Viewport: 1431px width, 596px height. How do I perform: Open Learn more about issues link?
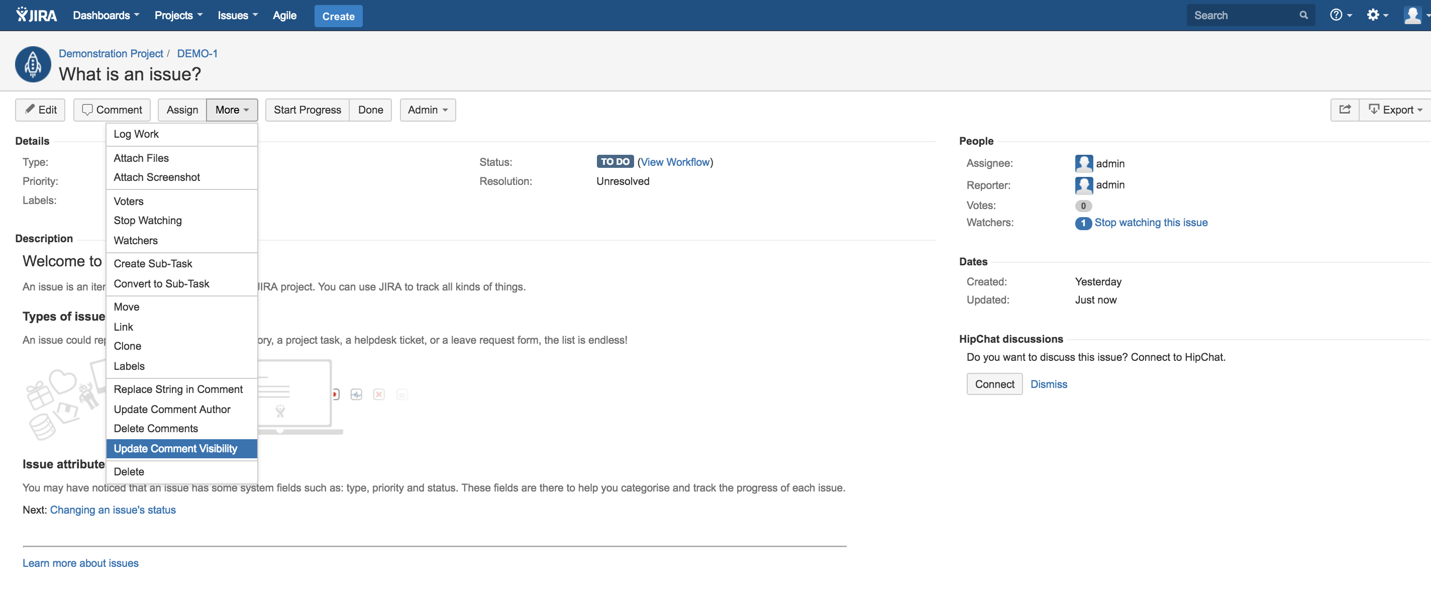[x=80, y=563]
